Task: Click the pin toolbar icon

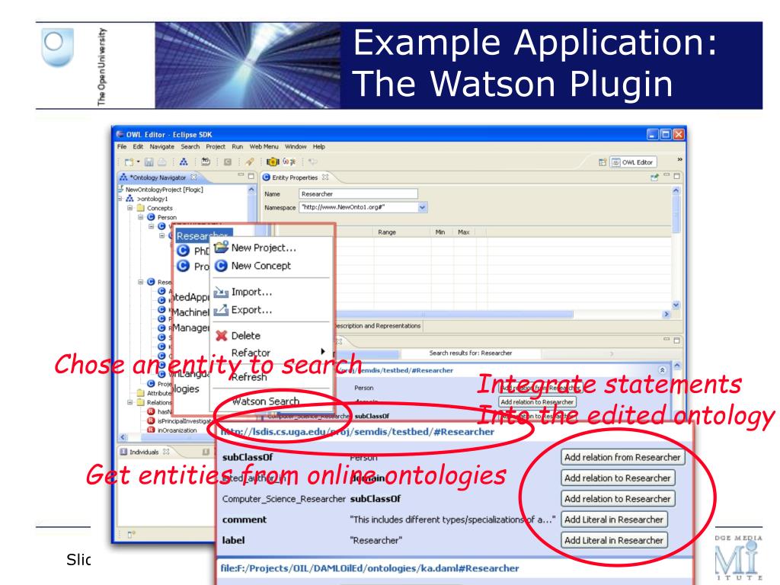Action: click(x=250, y=161)
